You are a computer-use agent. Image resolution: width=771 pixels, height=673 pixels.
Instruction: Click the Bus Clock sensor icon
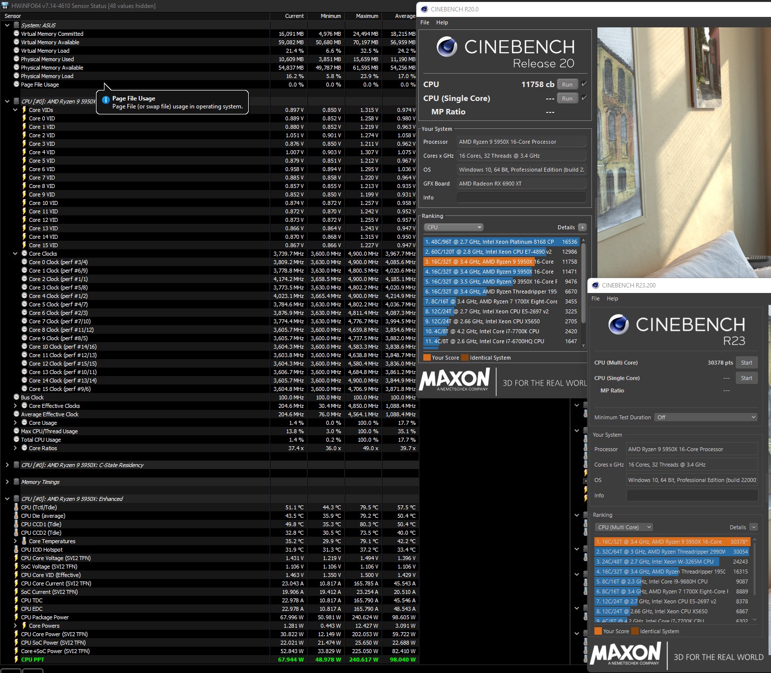[x=16, y=397]
